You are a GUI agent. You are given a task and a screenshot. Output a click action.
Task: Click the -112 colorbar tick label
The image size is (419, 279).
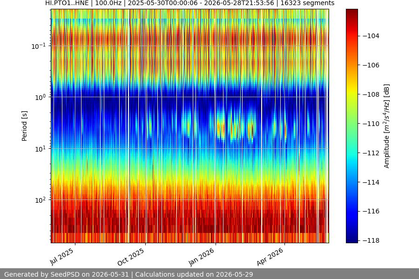pyautogui.click(x=371, y=153)
